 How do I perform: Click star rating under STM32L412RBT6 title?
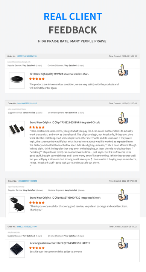pos(37,248)
